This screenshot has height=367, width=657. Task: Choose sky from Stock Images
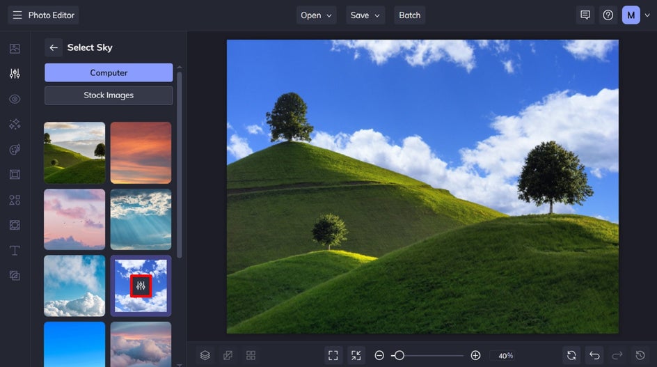109,95
